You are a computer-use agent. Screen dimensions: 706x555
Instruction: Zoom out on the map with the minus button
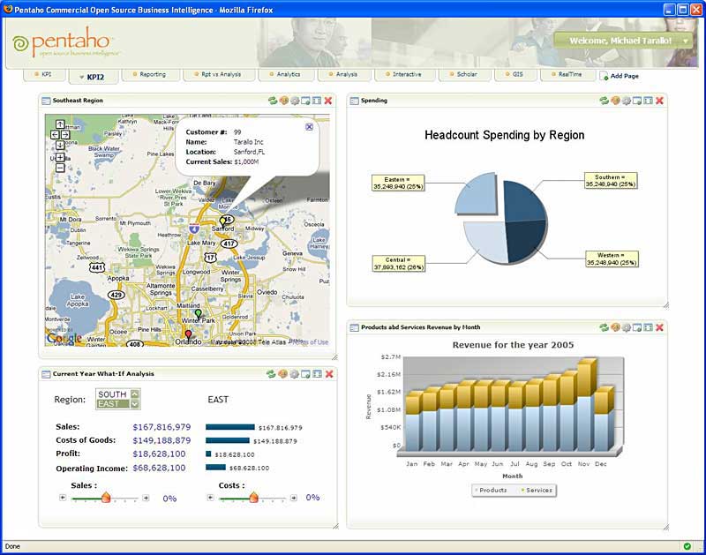pos(60,168)
